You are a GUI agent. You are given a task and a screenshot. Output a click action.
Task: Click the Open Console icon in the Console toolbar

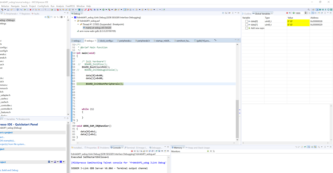click(165, 151)
